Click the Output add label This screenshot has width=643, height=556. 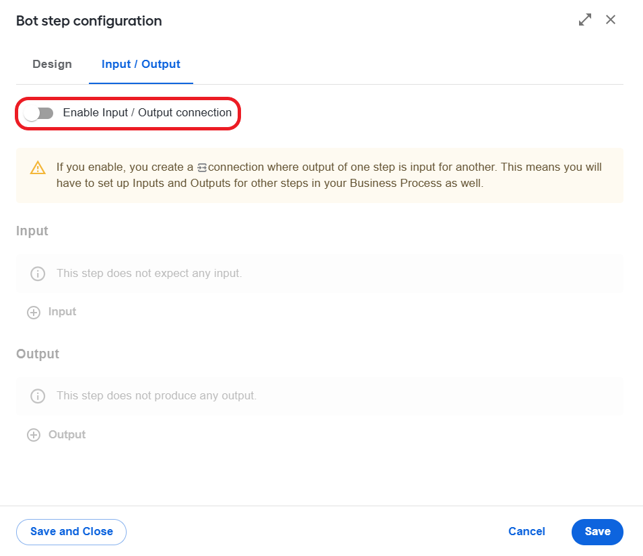click(x=67, y=434)
